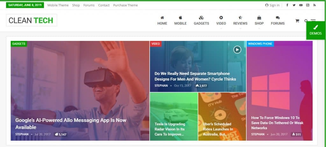Open Forums in the top bar
The image size is (326, 147).
(89, 5)
